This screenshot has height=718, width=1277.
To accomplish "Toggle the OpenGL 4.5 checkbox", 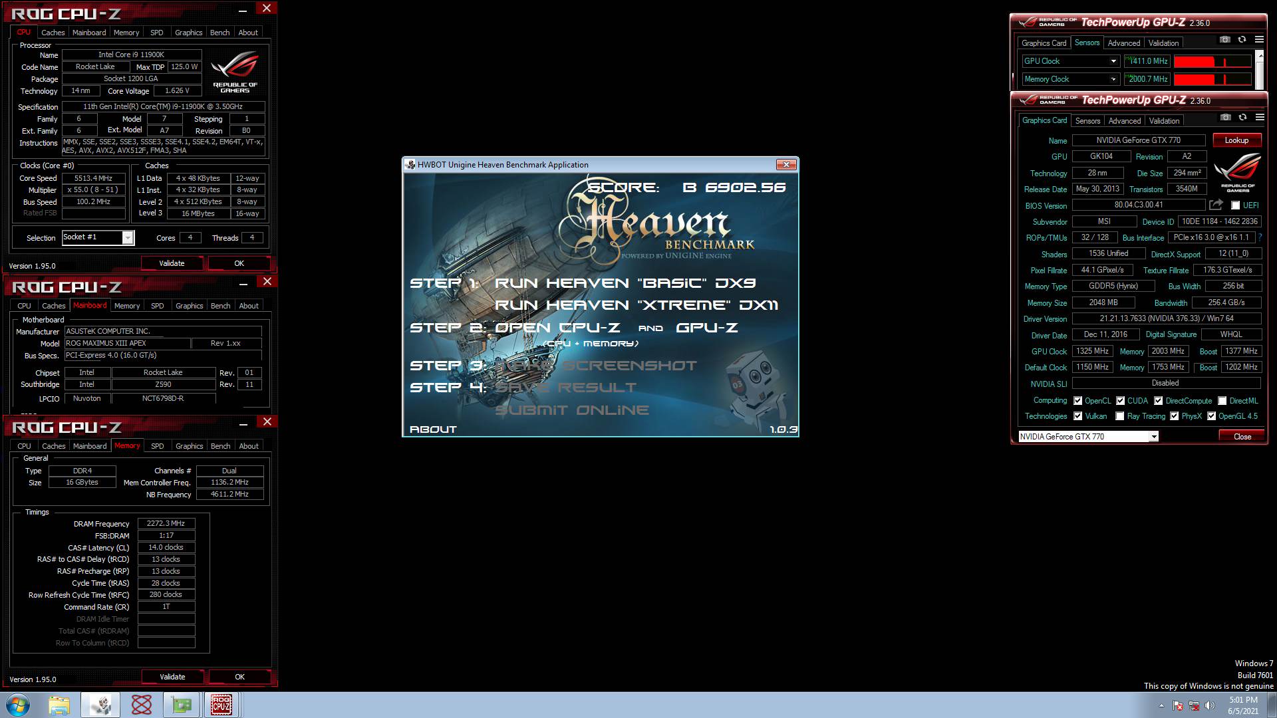I will tap(1212, 416).
